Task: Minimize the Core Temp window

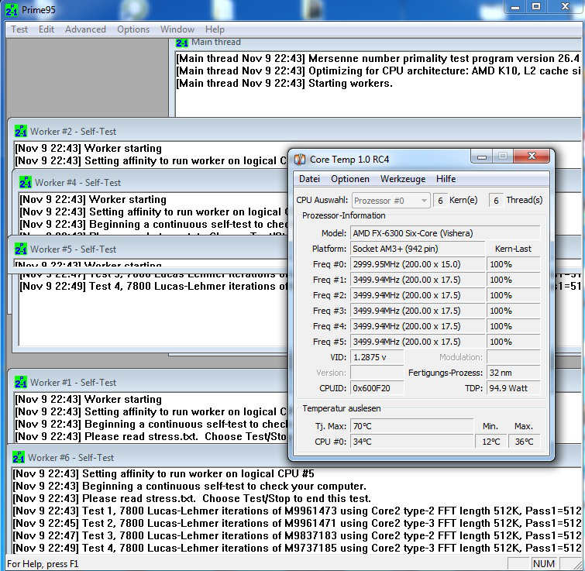Action: click(x=483, y=157)
